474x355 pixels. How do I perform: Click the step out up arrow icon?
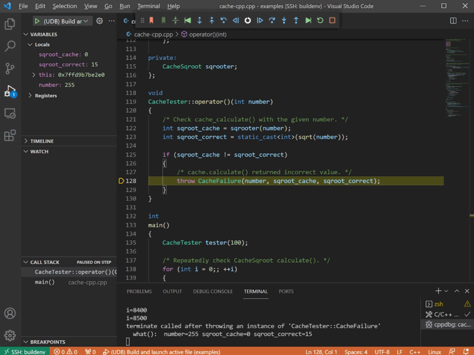pyautogui.click(x=296, y=20)
